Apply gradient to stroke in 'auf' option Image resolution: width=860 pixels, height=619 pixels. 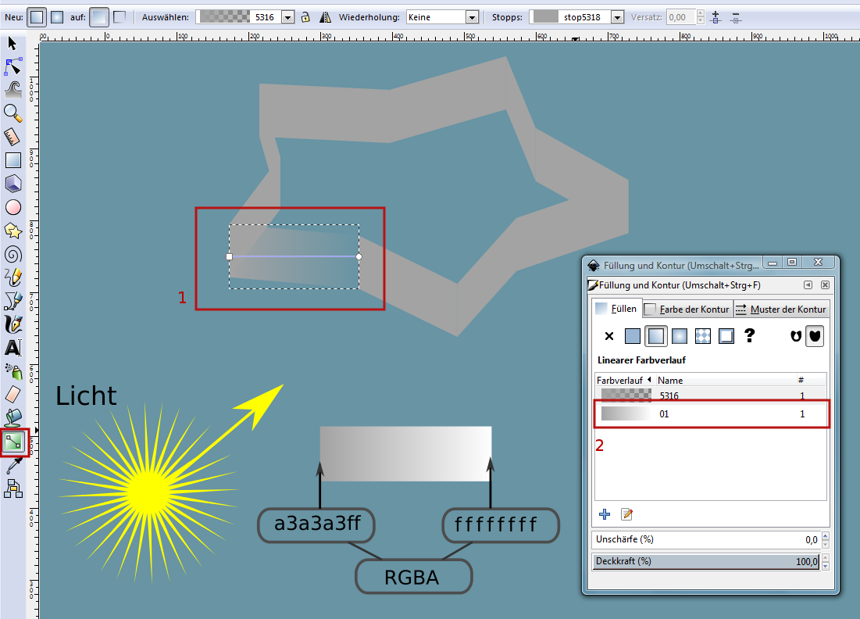[120, 16]
